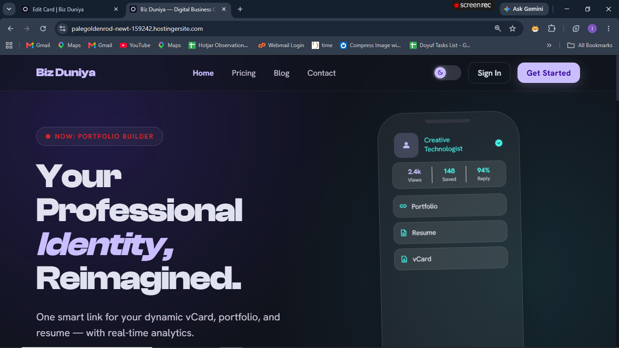Click the profile avatar icon in phone mockup
This screenshot has height=348, width=619.
(406, 145)
